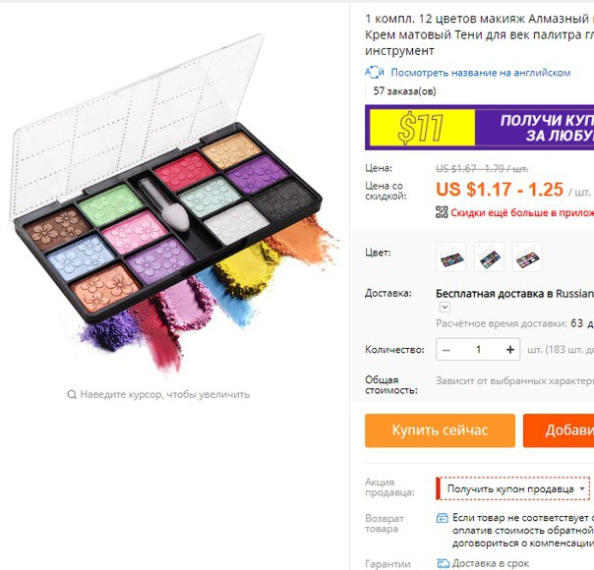Open the link to view the title in English
Viewport: 594px width, 570px height.
click(x=480, y=73)
